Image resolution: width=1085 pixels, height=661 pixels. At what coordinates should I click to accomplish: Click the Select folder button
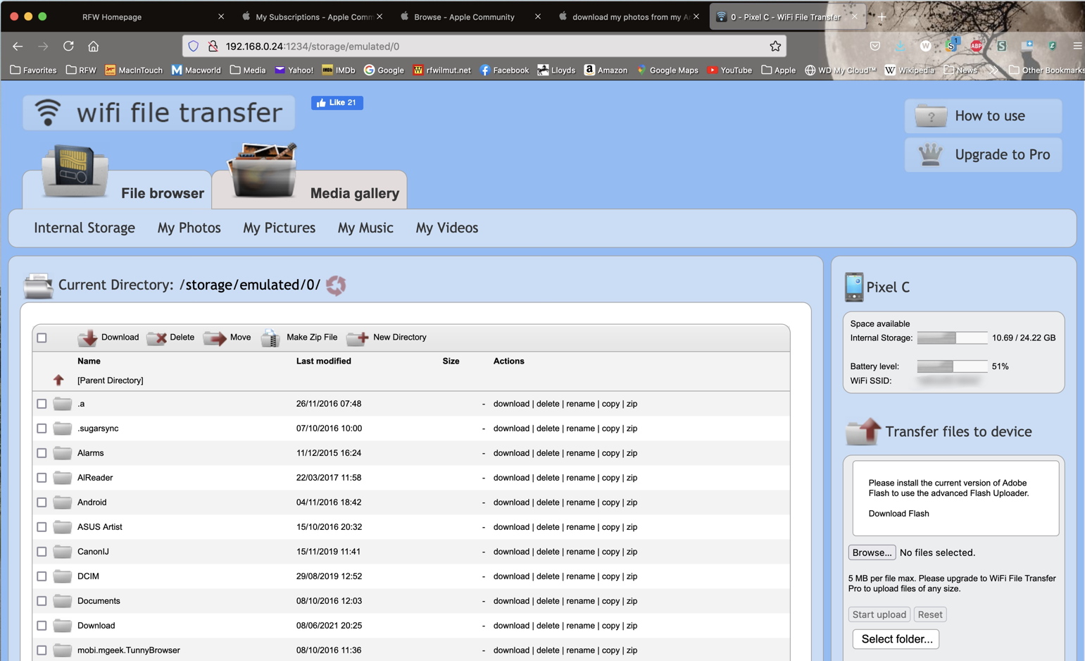coord(896,639)
